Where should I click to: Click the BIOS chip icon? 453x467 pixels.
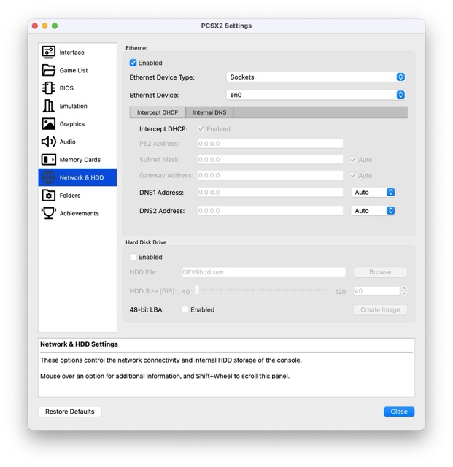tap(49, 88)
